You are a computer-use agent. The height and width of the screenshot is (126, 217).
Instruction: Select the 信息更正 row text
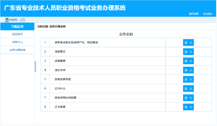point(60,52)
